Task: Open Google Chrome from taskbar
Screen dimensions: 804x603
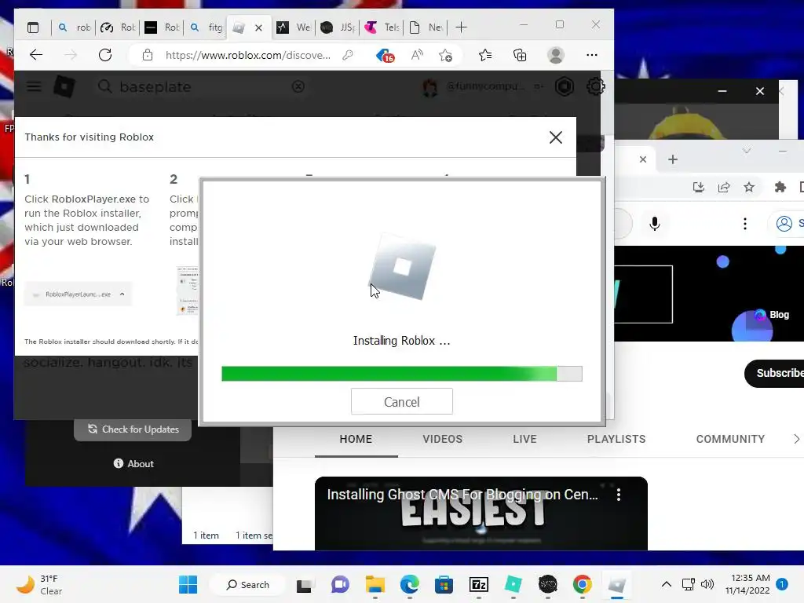Action: pos(582,584)
